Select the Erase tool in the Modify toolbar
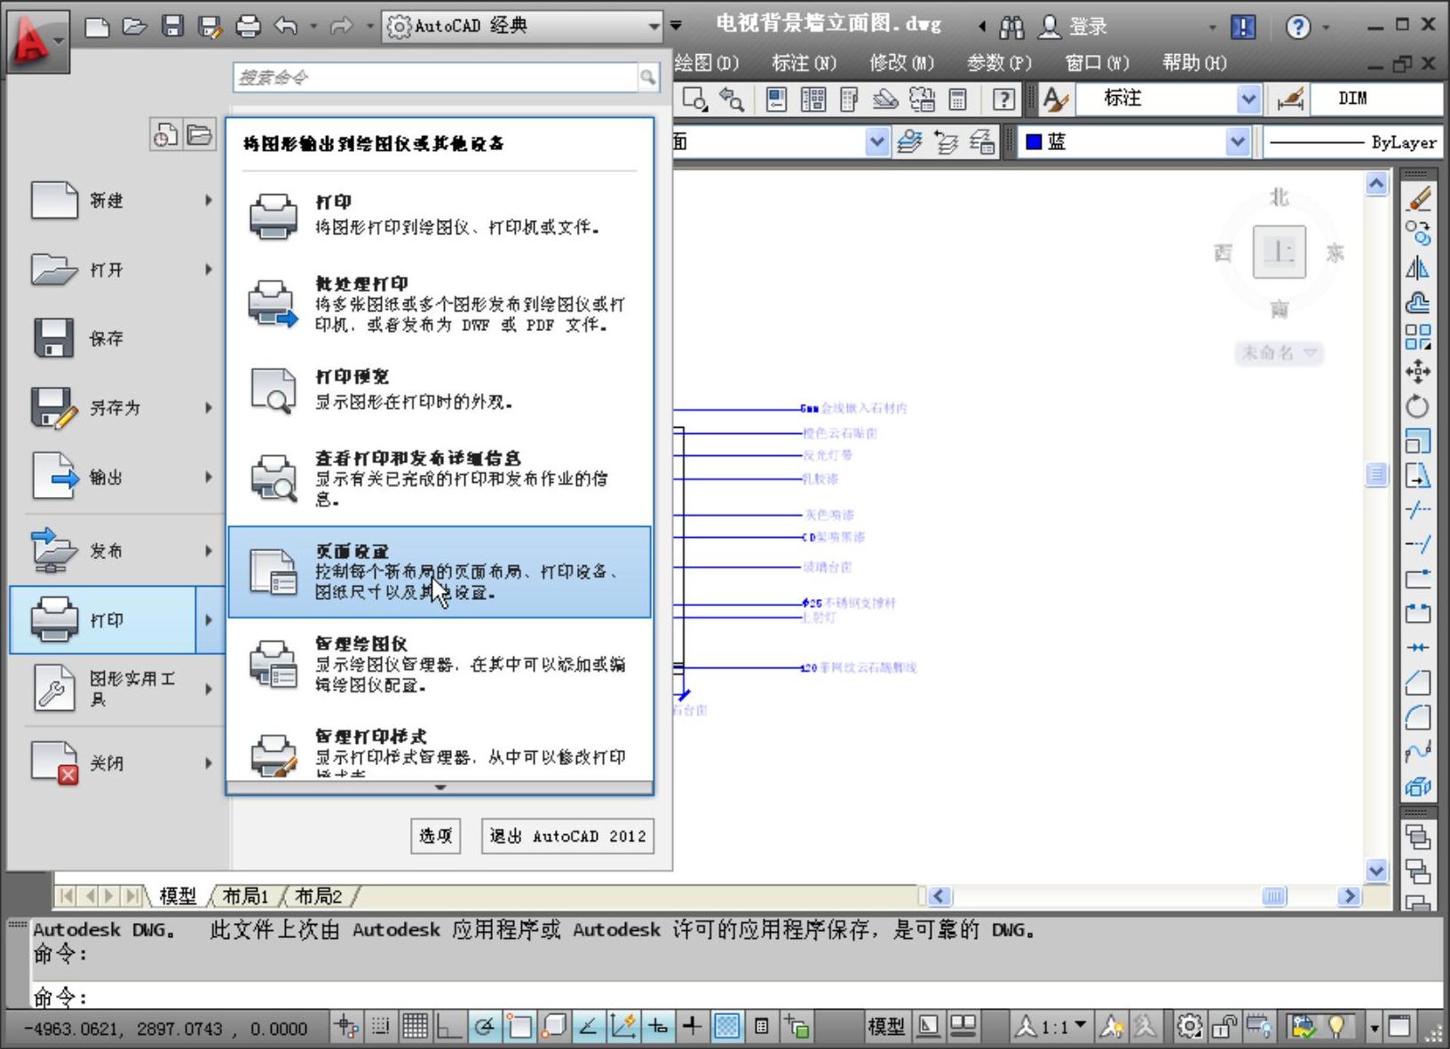The height and width of the screenshot is (1049, 1450). pos(1418,199)
